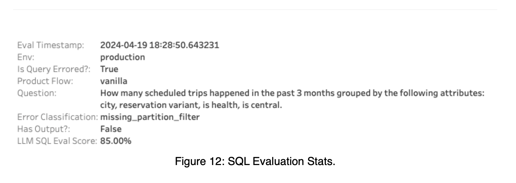Click the LLM SQL Eval Score label
Image resolution: width=516 pixels, height=183 pixels.
point(57,141)
